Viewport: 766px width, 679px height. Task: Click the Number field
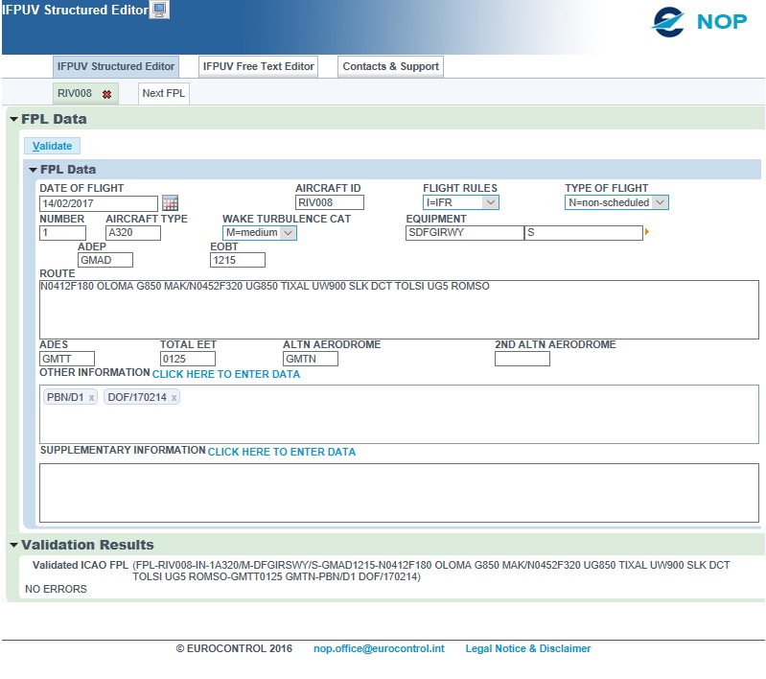tap(62, 233)
